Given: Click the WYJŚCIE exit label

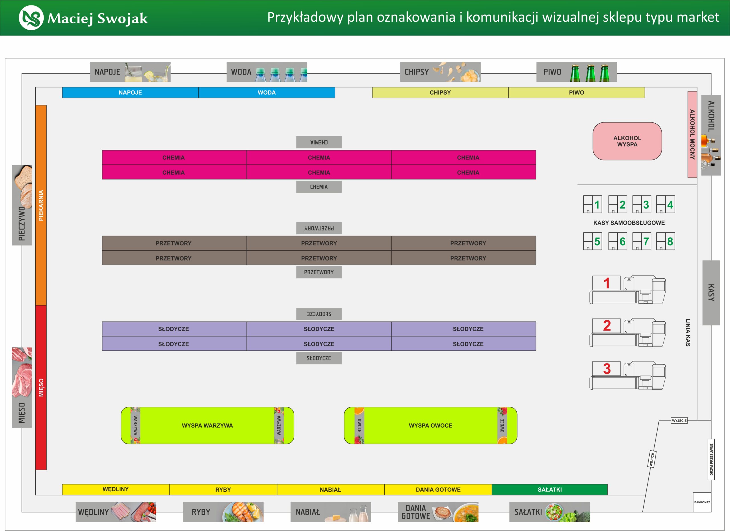Looking at the screenshot, I should [679, 420].
